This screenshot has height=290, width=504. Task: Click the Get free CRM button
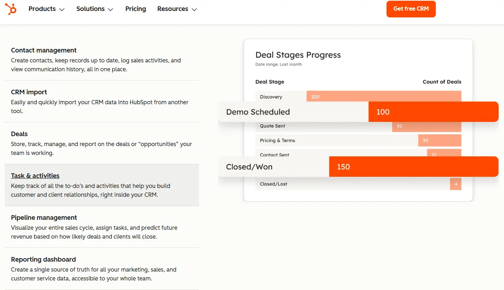(411, 9)
